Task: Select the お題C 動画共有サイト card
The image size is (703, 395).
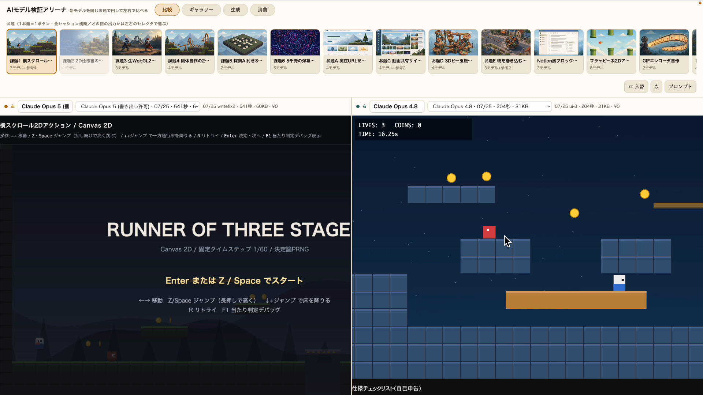Action: coord(401,52)
